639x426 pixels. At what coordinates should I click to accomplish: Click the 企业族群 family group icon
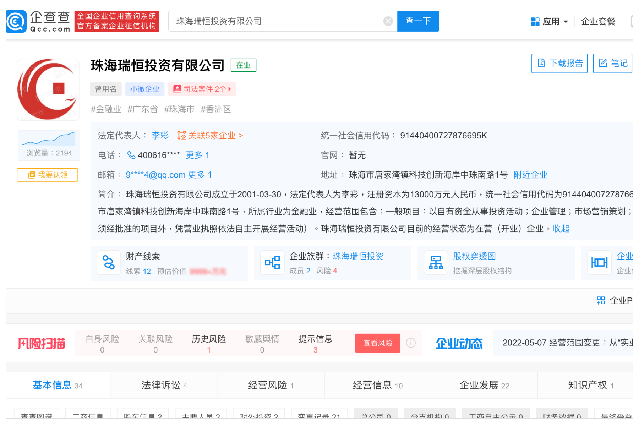pos(272,263)
